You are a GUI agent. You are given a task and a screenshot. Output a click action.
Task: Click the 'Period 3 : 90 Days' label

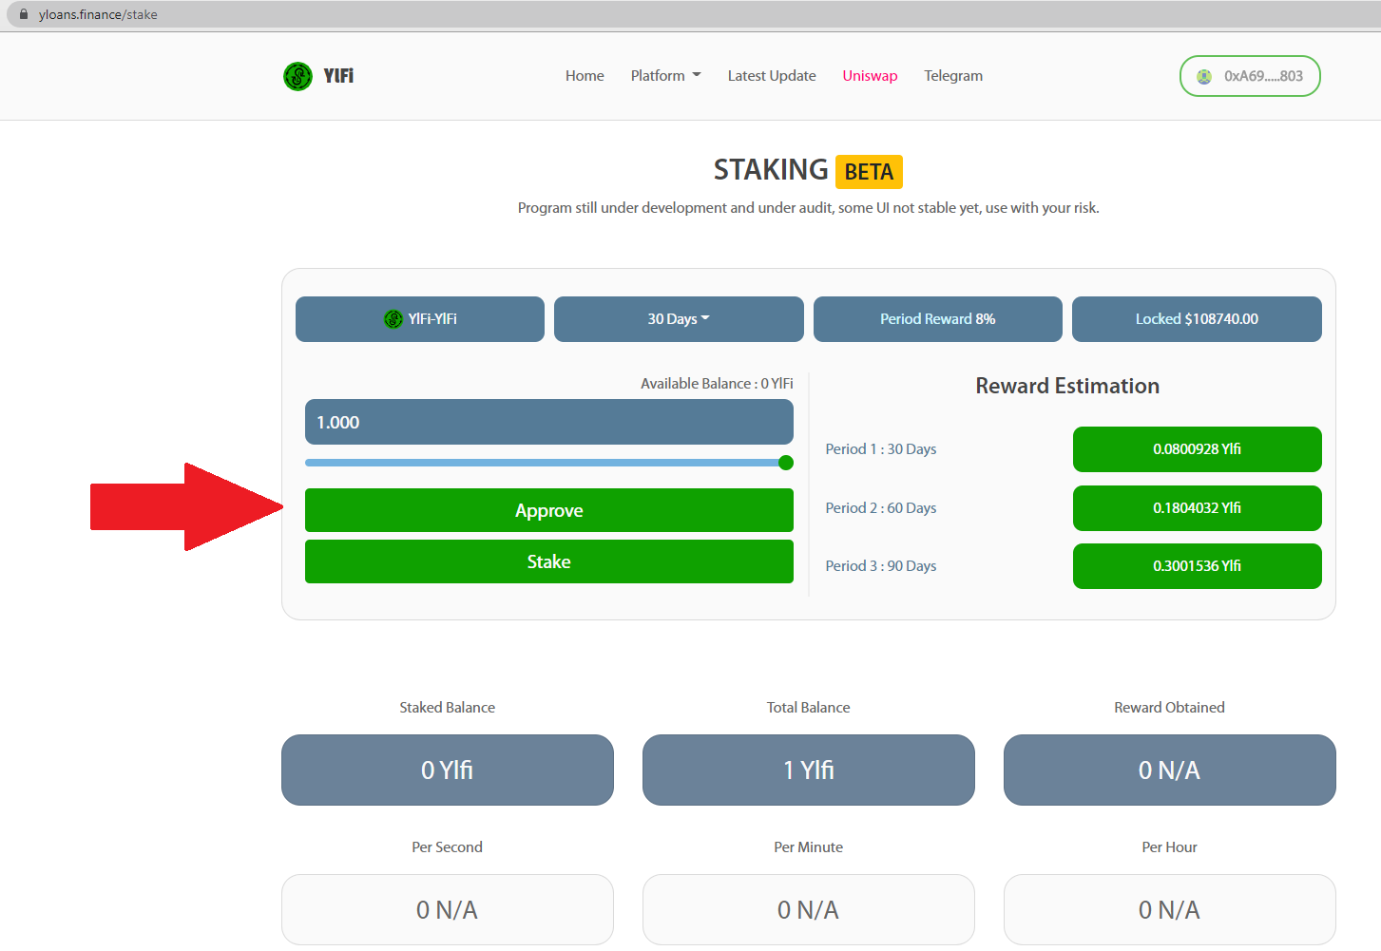tap(881, 566)
